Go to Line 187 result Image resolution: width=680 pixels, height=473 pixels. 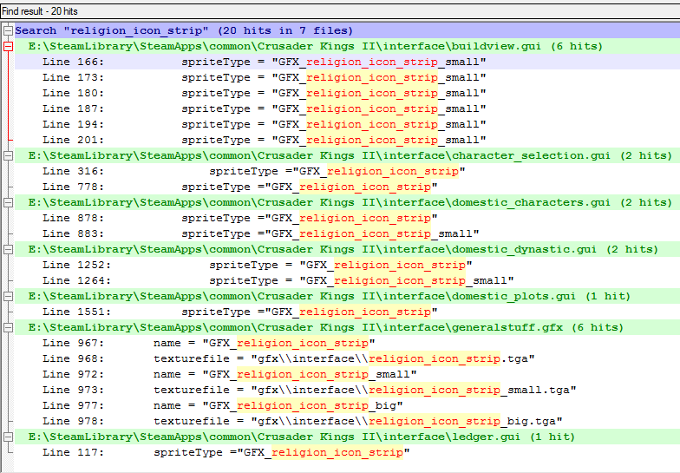(347, 109)
